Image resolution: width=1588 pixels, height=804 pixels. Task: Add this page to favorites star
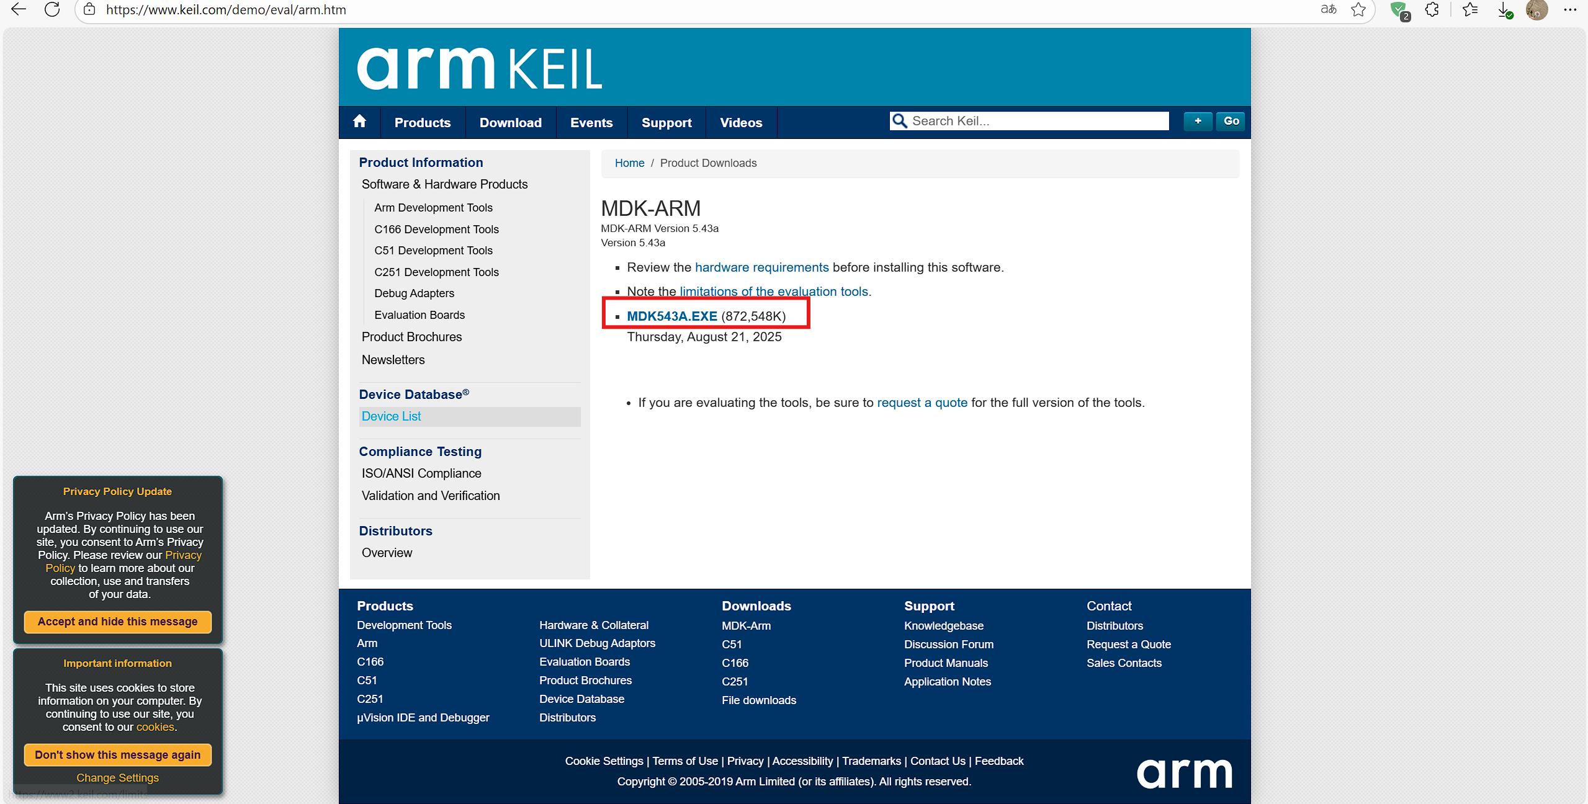click(x=1359, y=9)
